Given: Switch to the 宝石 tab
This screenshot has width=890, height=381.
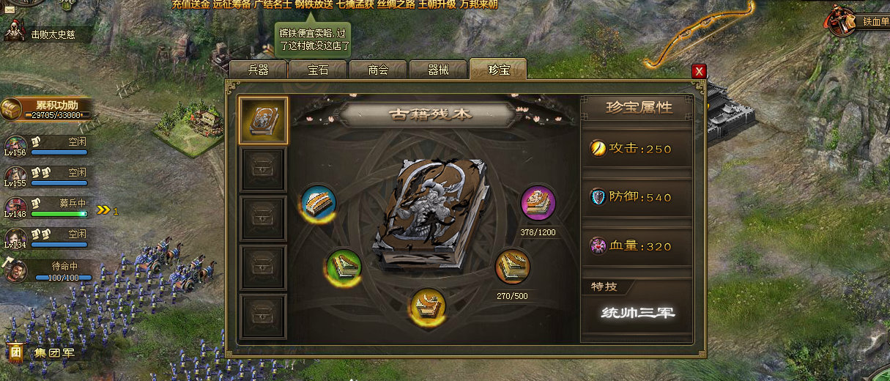Looking at the screenshot, I should coord(318,70).
